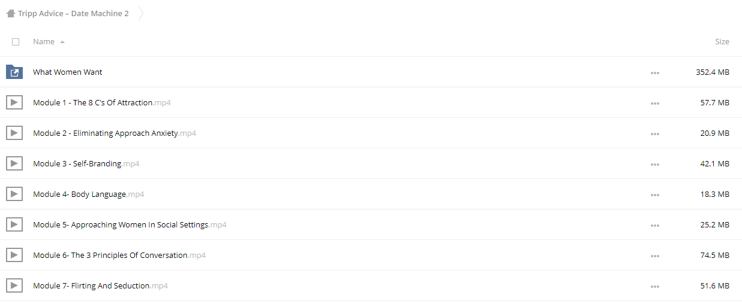Viewport: 742px width, 304px height.
Task: Toggle the name sort direction arrow
Action: (x=62, y=42)
